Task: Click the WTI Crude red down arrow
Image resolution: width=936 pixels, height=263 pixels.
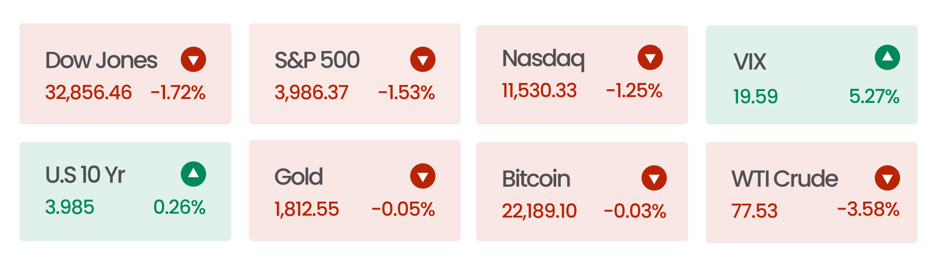Action: click(x=887, y=178)
